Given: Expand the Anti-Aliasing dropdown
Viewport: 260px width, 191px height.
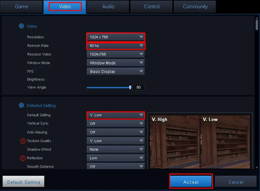Looking at the screenshot, I should [x=116, y=132].
